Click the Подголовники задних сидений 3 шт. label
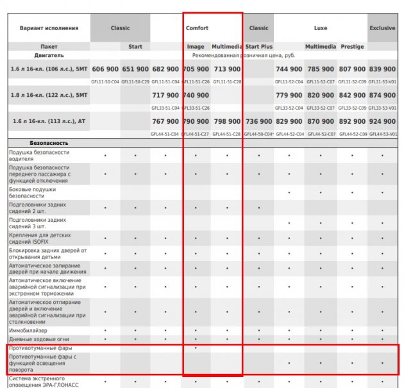This screenshot has height=388, width=404. [35, 223]
